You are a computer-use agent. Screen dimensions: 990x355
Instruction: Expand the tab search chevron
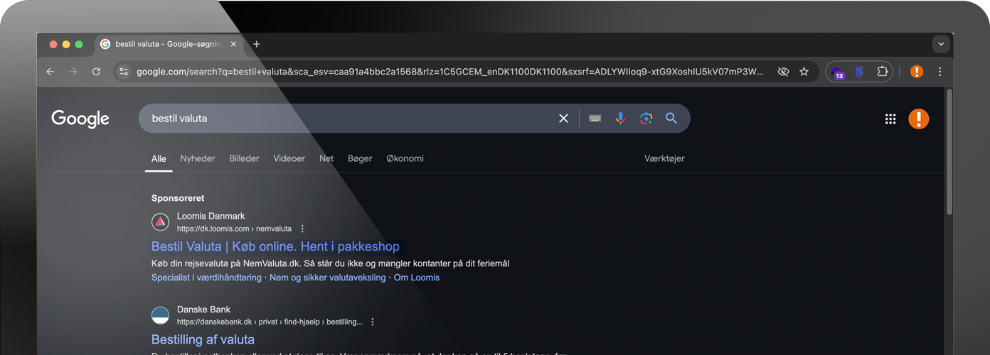coord(941,44)
